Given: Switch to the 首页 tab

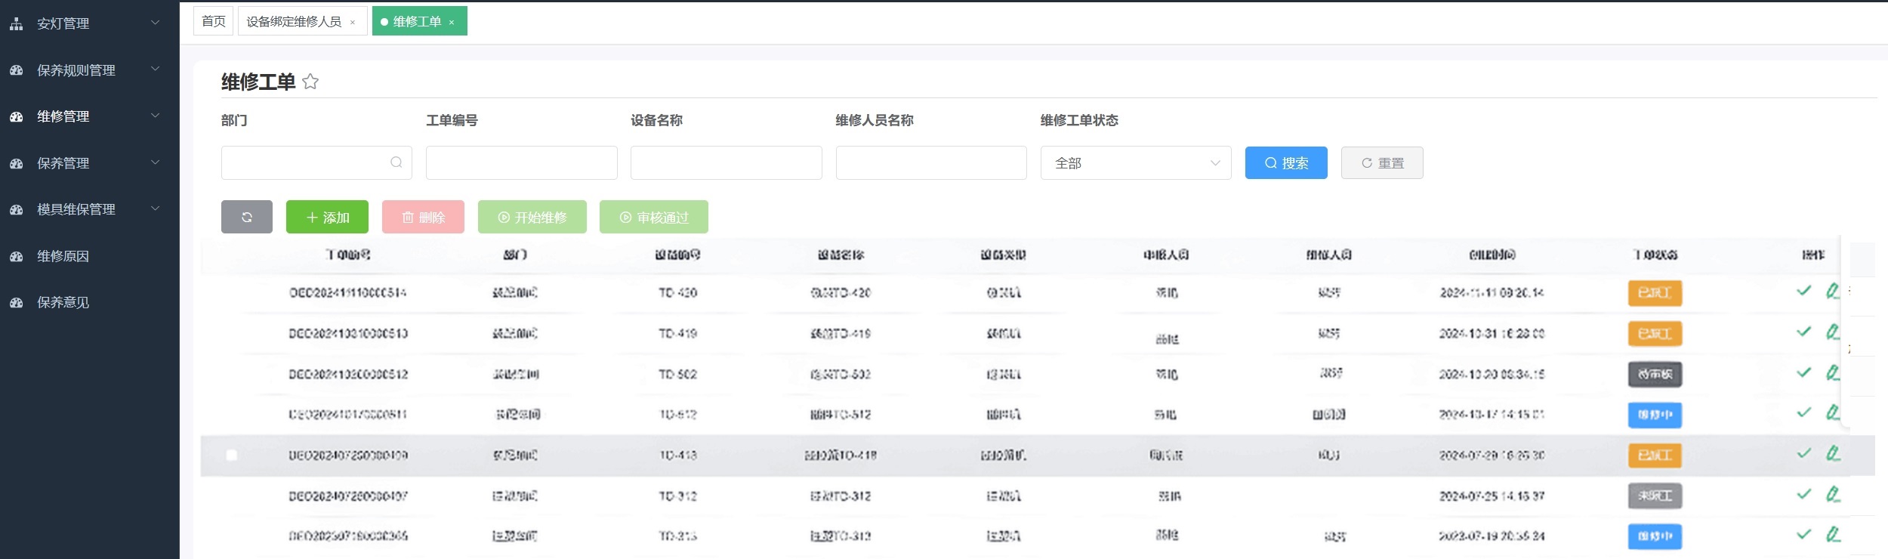Looking at the screenshot, I should pyautogui.click(x=214, y=21).
